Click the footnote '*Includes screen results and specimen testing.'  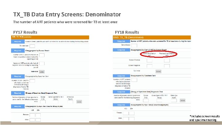click(x=205, y=118)
